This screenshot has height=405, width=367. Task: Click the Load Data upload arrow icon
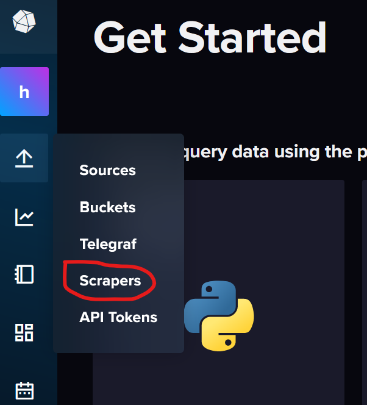coord(24,158)
